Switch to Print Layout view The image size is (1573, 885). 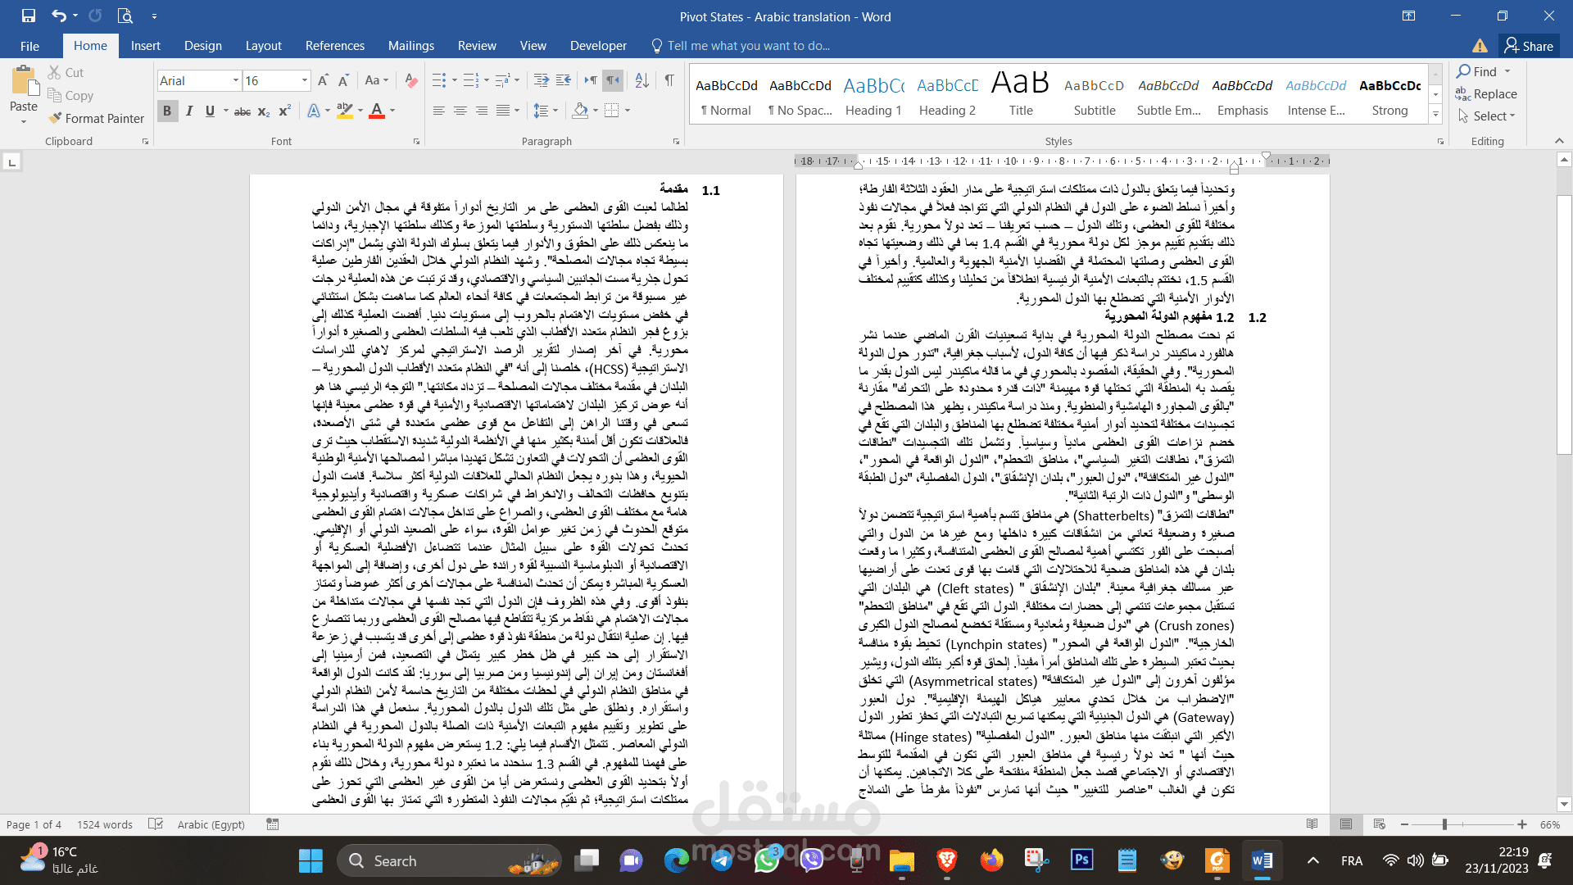pyautogui.click(x=1346, y=824)
